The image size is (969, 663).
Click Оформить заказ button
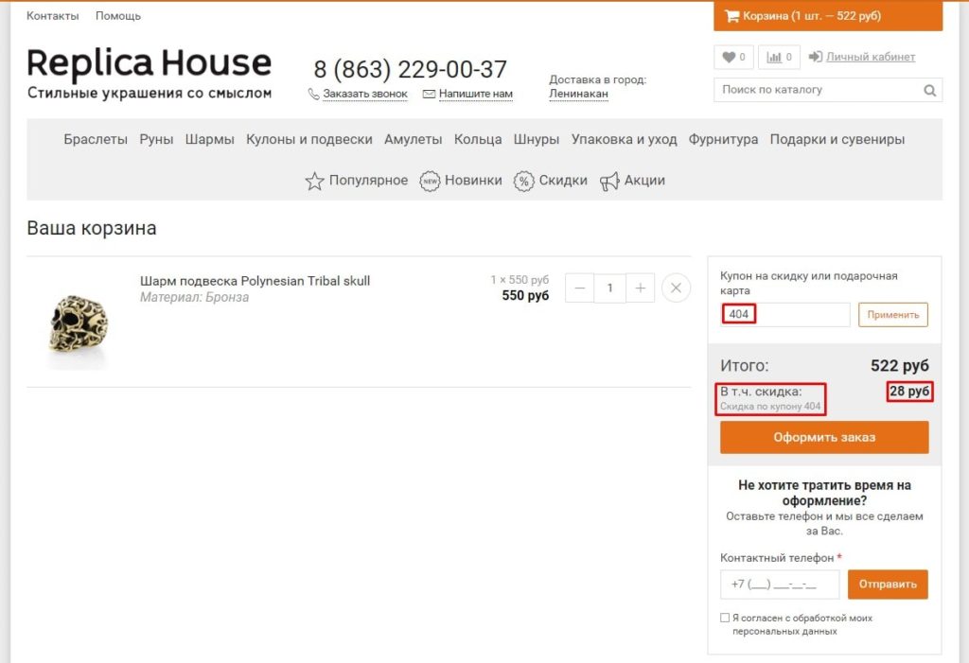click(824, 438)
